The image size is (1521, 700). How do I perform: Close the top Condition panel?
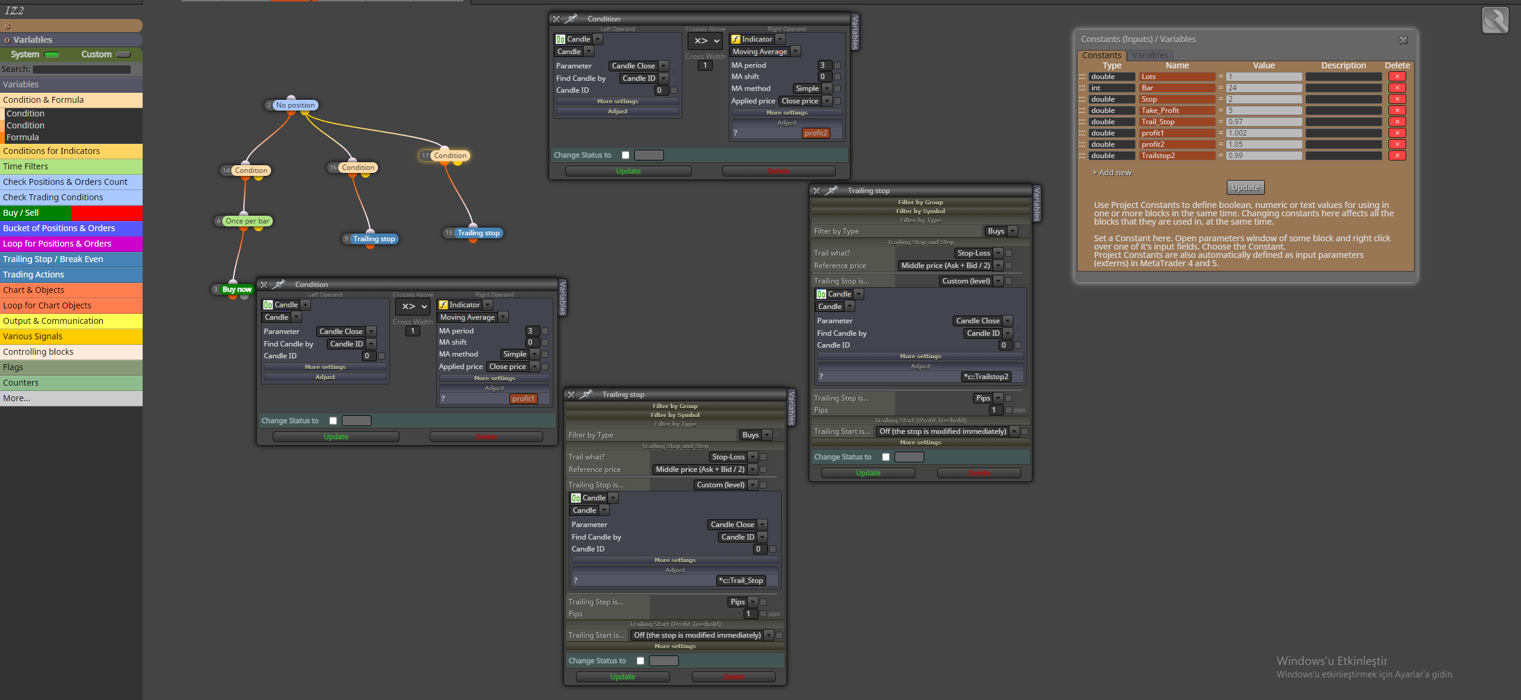click(556, 19)
